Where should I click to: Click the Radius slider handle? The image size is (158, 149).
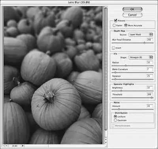tap(126, 66)
